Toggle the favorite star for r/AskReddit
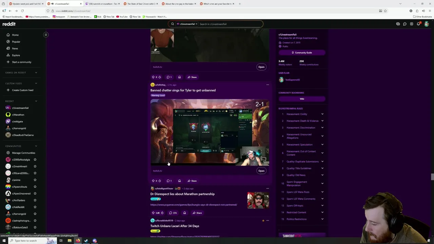 (35, 207)
